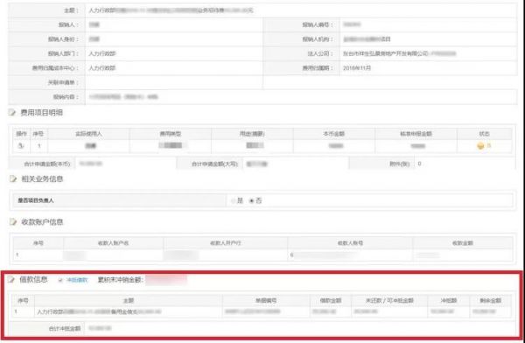This screenshot has width=525, height=343.
Task: Toggle the 冲抵借款 checkbox
Action: pos(60,280)
